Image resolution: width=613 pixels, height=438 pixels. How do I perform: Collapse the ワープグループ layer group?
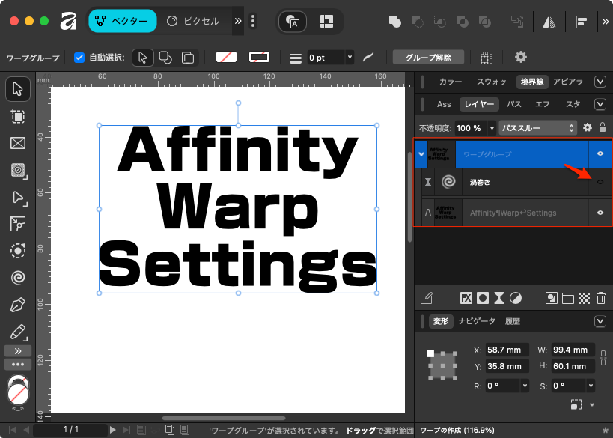pyautogui.click(x=422, y=153)
